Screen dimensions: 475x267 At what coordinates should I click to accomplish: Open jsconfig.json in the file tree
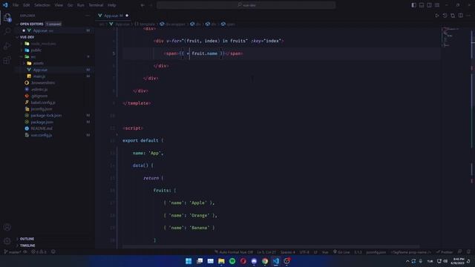tap(42, 109)
